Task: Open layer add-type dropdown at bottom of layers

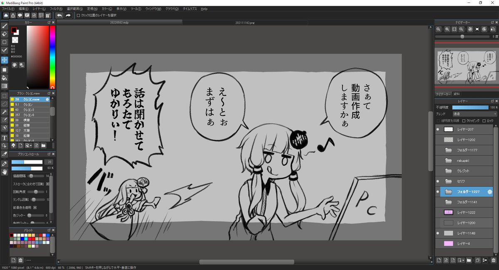Action: click(x=461, y=260)
